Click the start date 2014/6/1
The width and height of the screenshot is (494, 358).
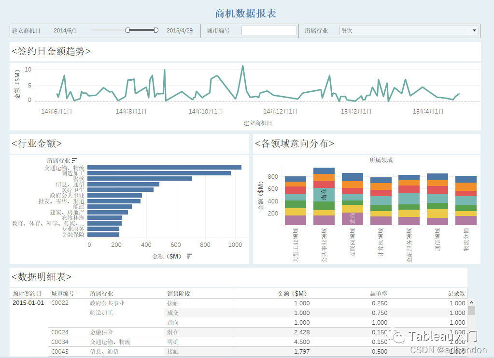(65, 30)
